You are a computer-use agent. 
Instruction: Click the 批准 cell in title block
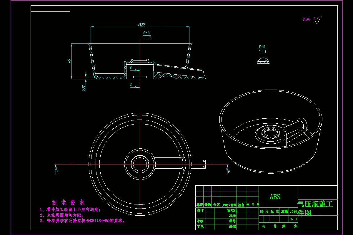click(x=232, y=226)
